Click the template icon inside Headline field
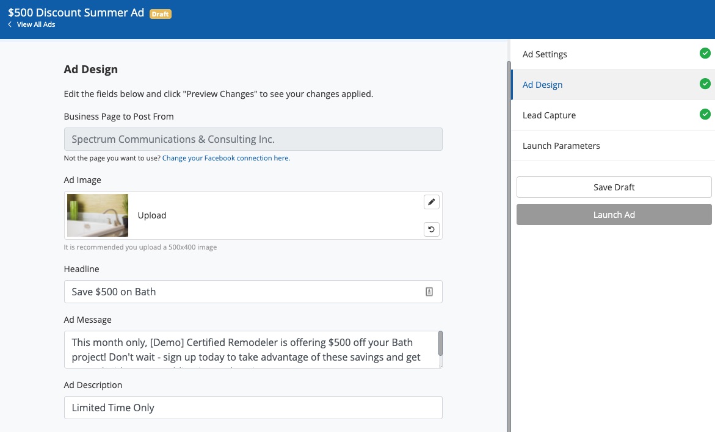715x432 pixels. pos(429,292)
